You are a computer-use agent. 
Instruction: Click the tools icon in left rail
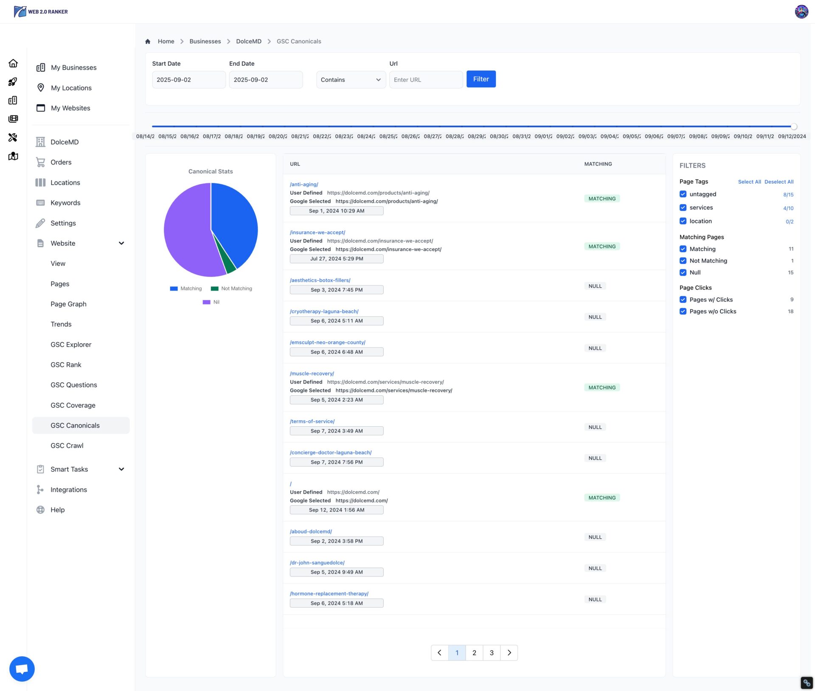[13, 137]
